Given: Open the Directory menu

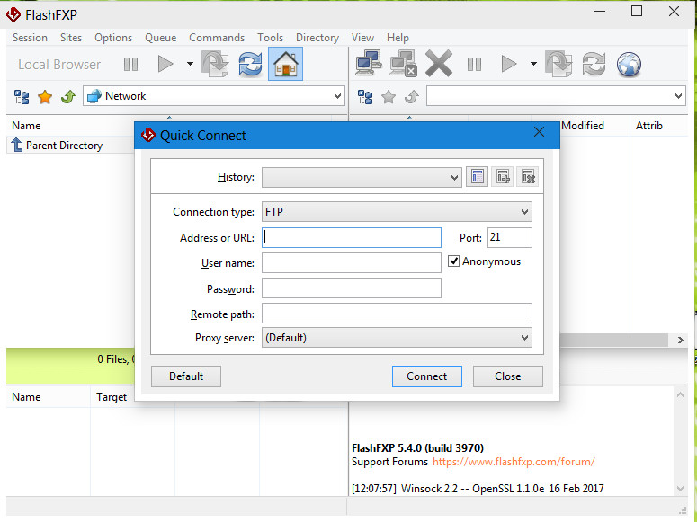Looking at the screenshot, I should (x=317, y=38).
